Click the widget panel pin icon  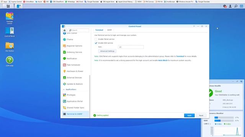point(242,81)
